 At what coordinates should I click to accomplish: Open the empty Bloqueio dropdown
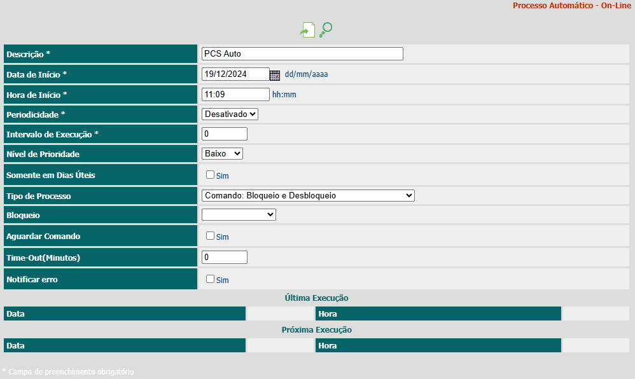pyautogui.click(x=239, y=214)
